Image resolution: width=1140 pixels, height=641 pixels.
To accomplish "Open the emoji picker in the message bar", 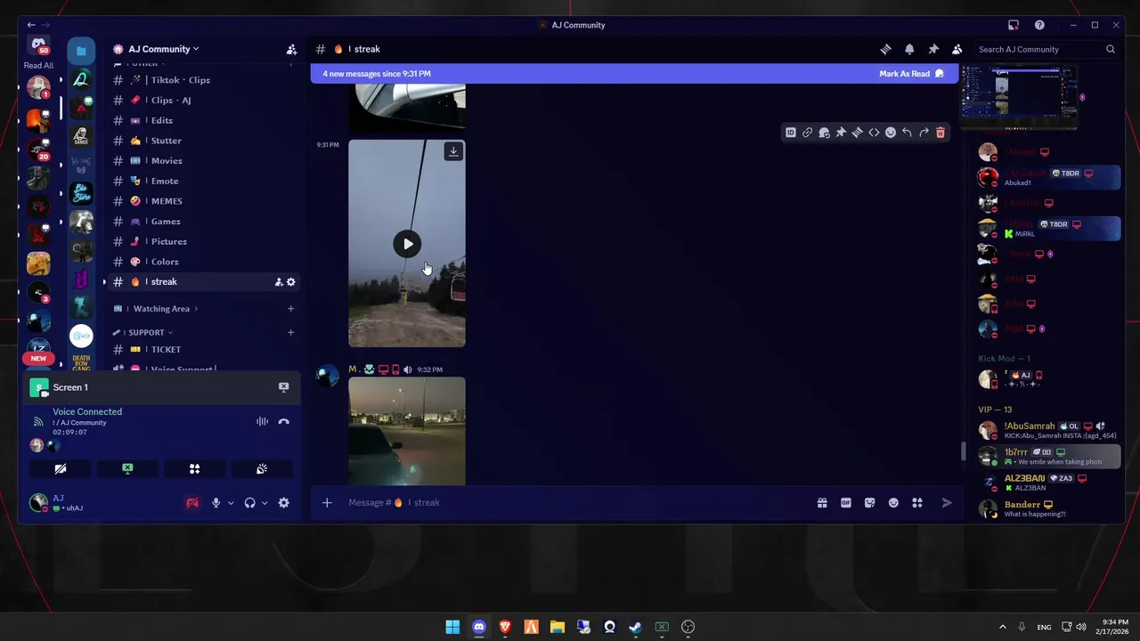I will pos(893,503).
